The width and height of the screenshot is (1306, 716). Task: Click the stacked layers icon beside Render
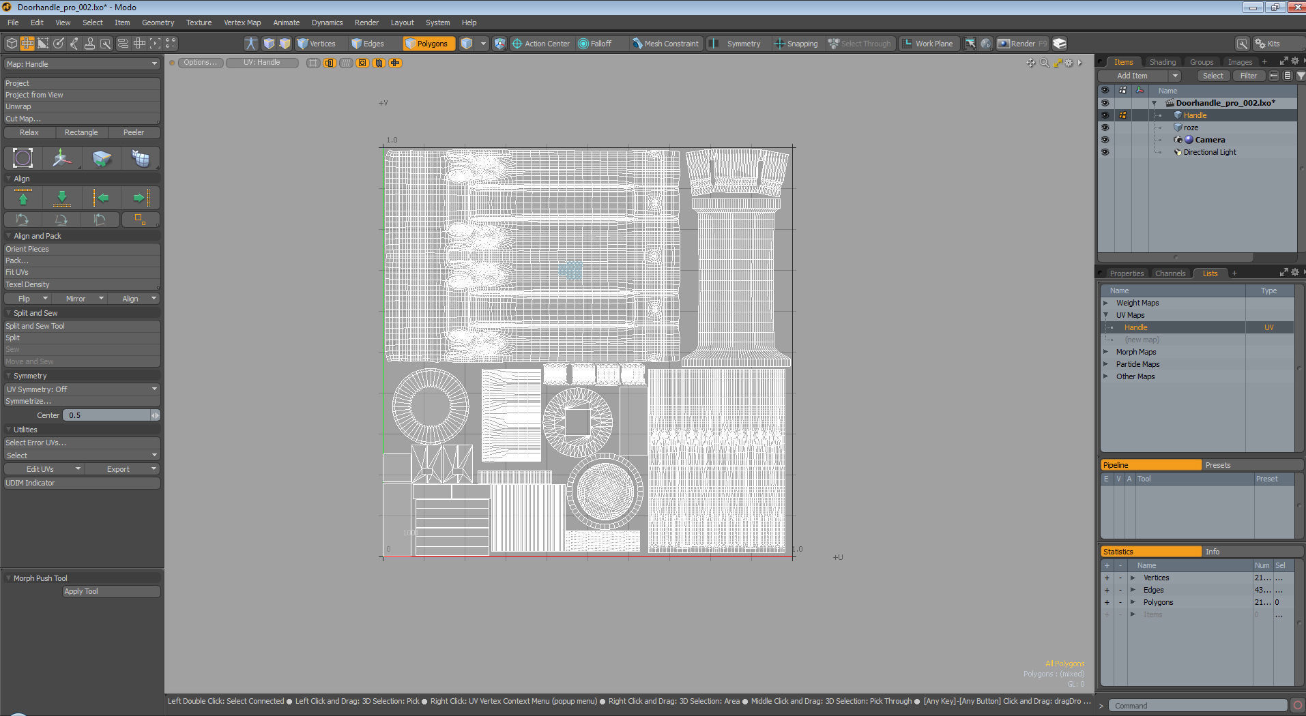tap(1059, 44)
